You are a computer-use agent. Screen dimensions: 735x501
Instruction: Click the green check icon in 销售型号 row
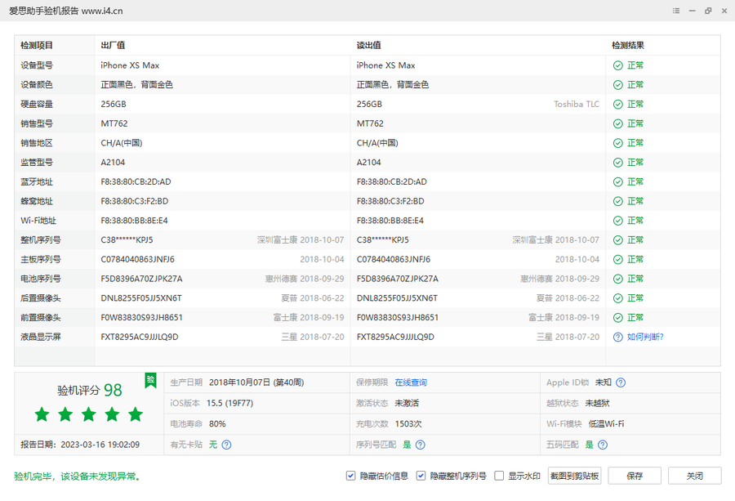(x=618, y=124)
